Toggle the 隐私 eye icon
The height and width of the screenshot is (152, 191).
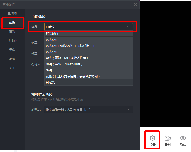183,138
